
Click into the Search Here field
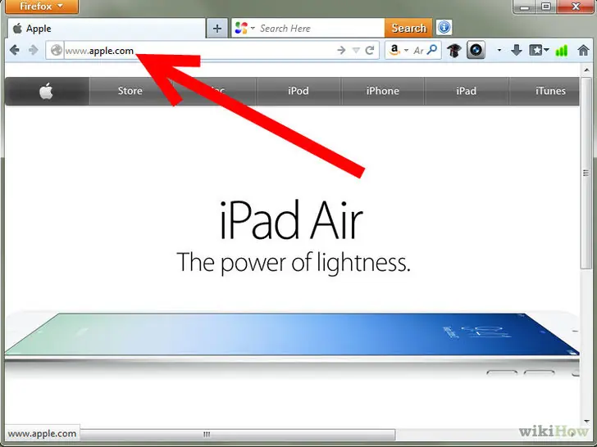click(x=321, y=28)
